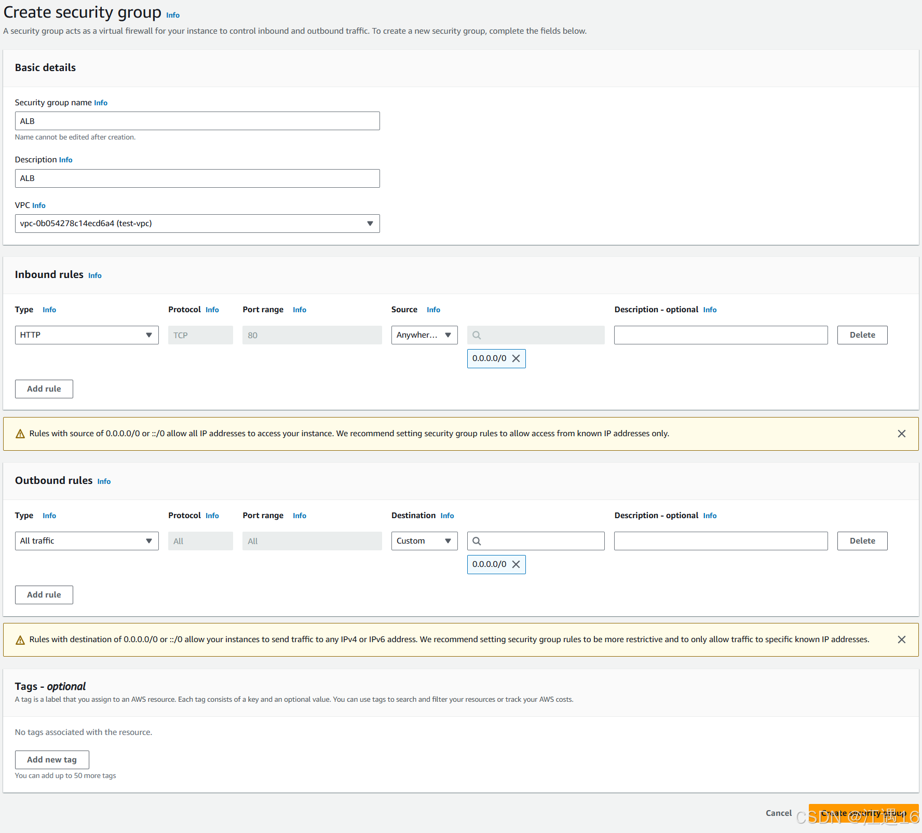
Task: Add a new outbound rule
Action: 44,594
